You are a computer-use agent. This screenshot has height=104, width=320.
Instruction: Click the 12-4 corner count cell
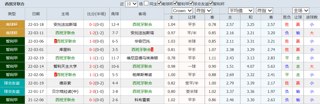[x=115, y=25]
